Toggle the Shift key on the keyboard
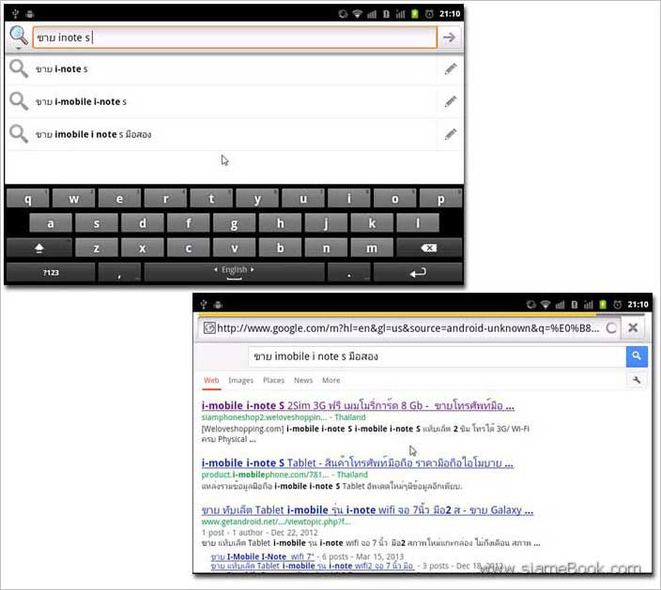The height and width of the screenshot is (590, 661). (39, 248)
